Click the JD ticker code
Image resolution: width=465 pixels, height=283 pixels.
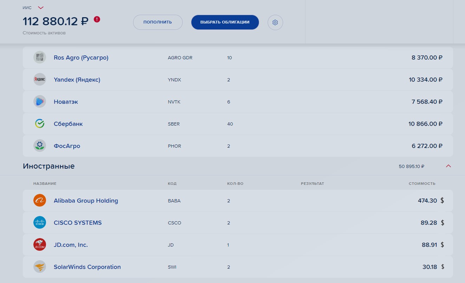point(171,245)
